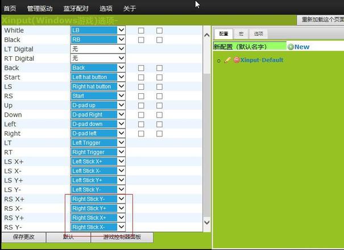The image size is (344, 250).
Task: Tick the first checkbox in Whitle row
Action: point(141,31)
